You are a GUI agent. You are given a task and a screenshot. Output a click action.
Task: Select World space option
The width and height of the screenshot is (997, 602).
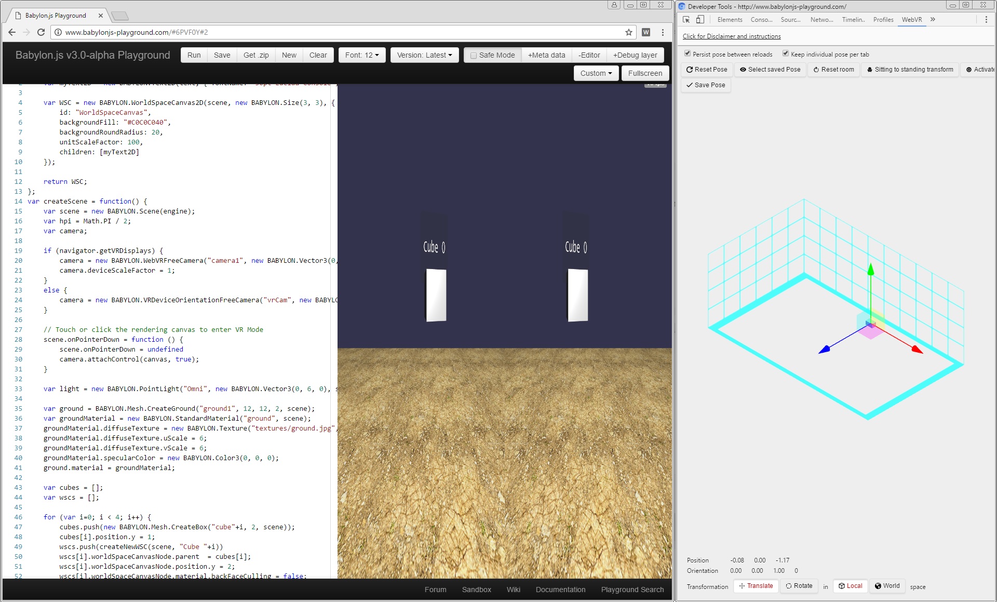pyautogui.click(x=887, y=586)
